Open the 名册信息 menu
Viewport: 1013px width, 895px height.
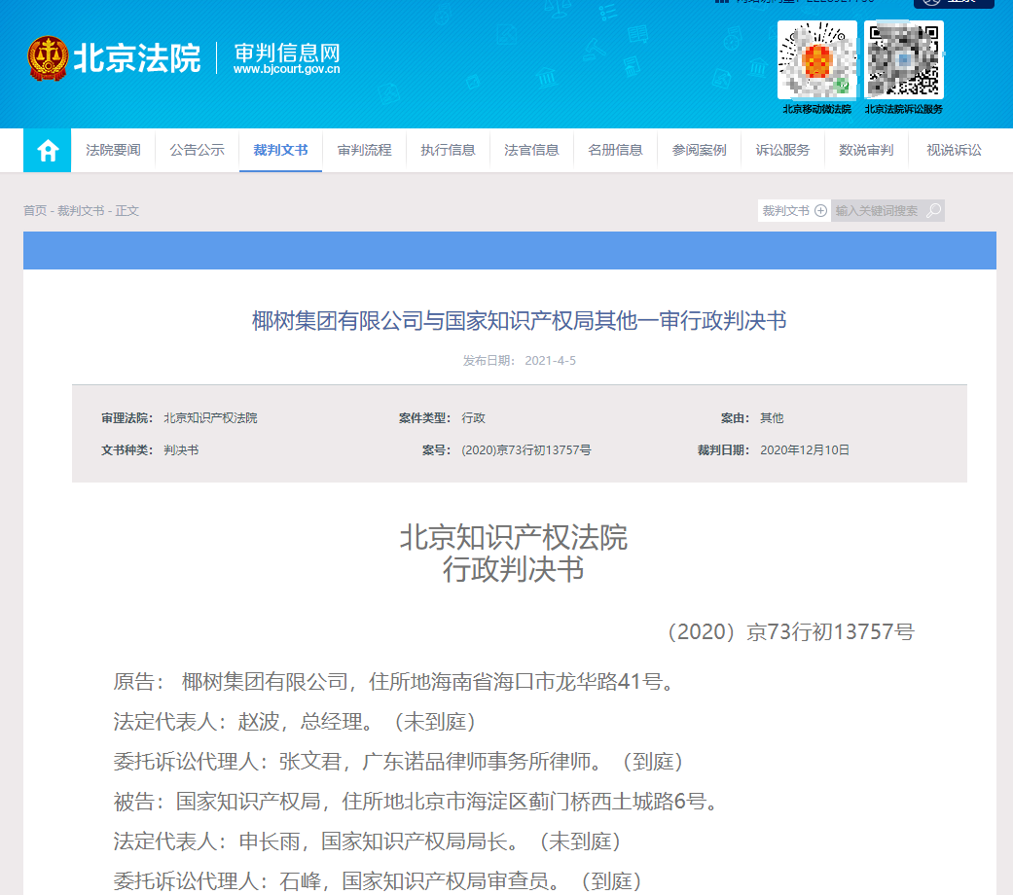coord(615,151)
